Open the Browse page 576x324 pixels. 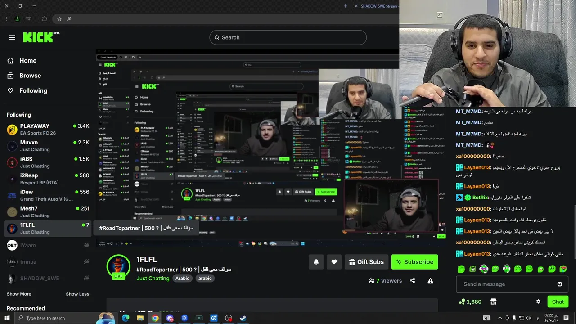[x=30, y=76]
